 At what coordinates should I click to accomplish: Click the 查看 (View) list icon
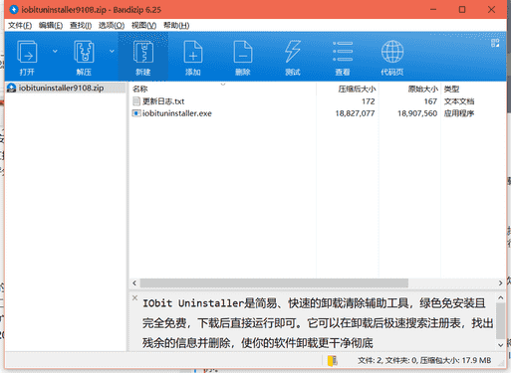point(343,52)
